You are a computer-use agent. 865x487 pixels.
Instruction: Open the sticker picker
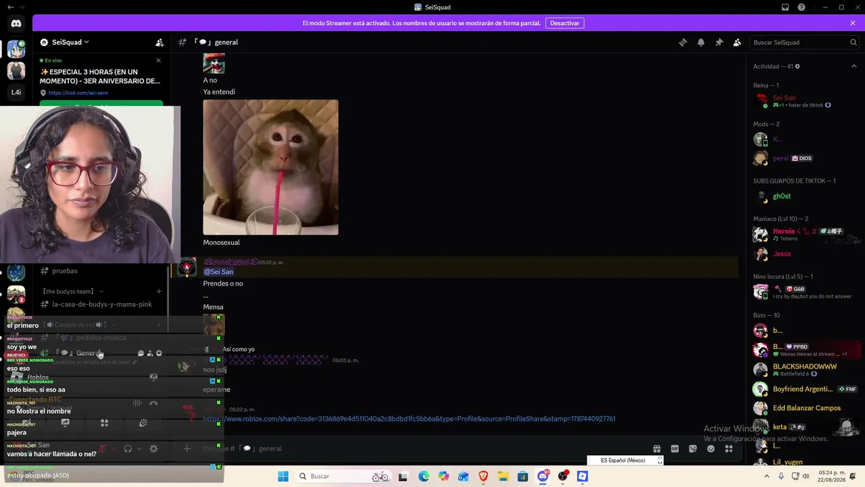tap(693, 448)
